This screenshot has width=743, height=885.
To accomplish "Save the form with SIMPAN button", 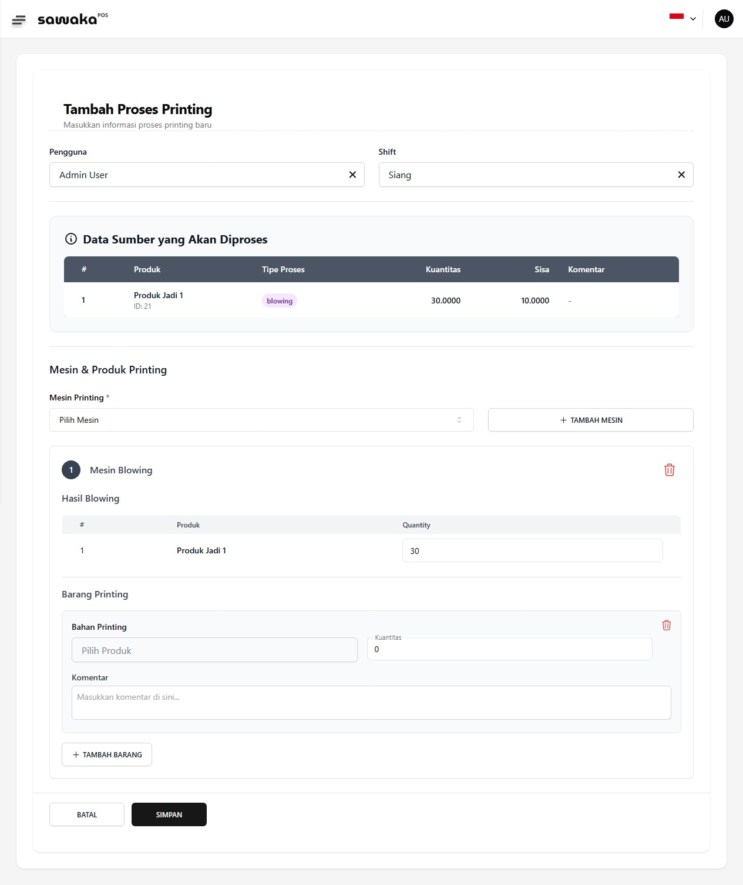I will pos(169,814).
